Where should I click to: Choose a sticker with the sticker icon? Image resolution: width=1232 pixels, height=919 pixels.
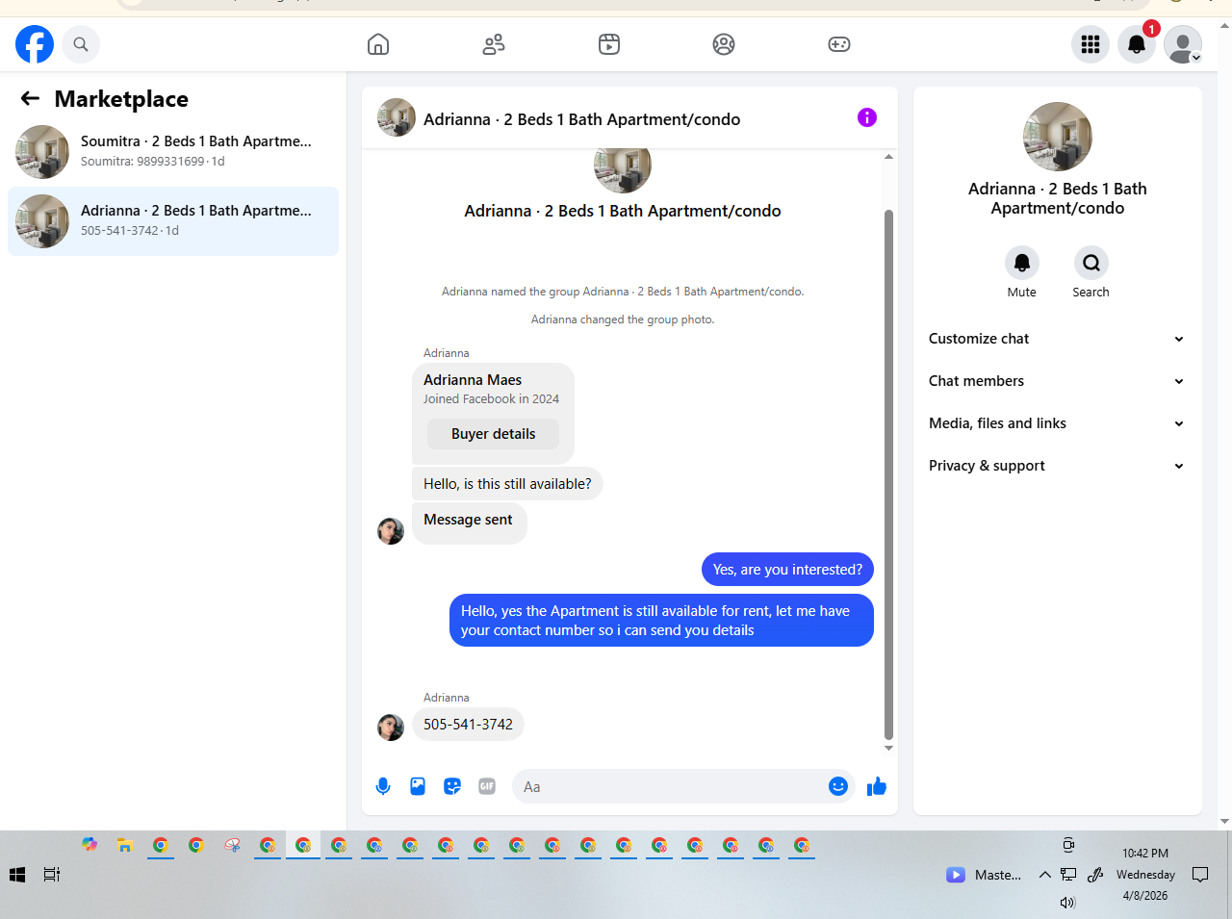point(452,786)
